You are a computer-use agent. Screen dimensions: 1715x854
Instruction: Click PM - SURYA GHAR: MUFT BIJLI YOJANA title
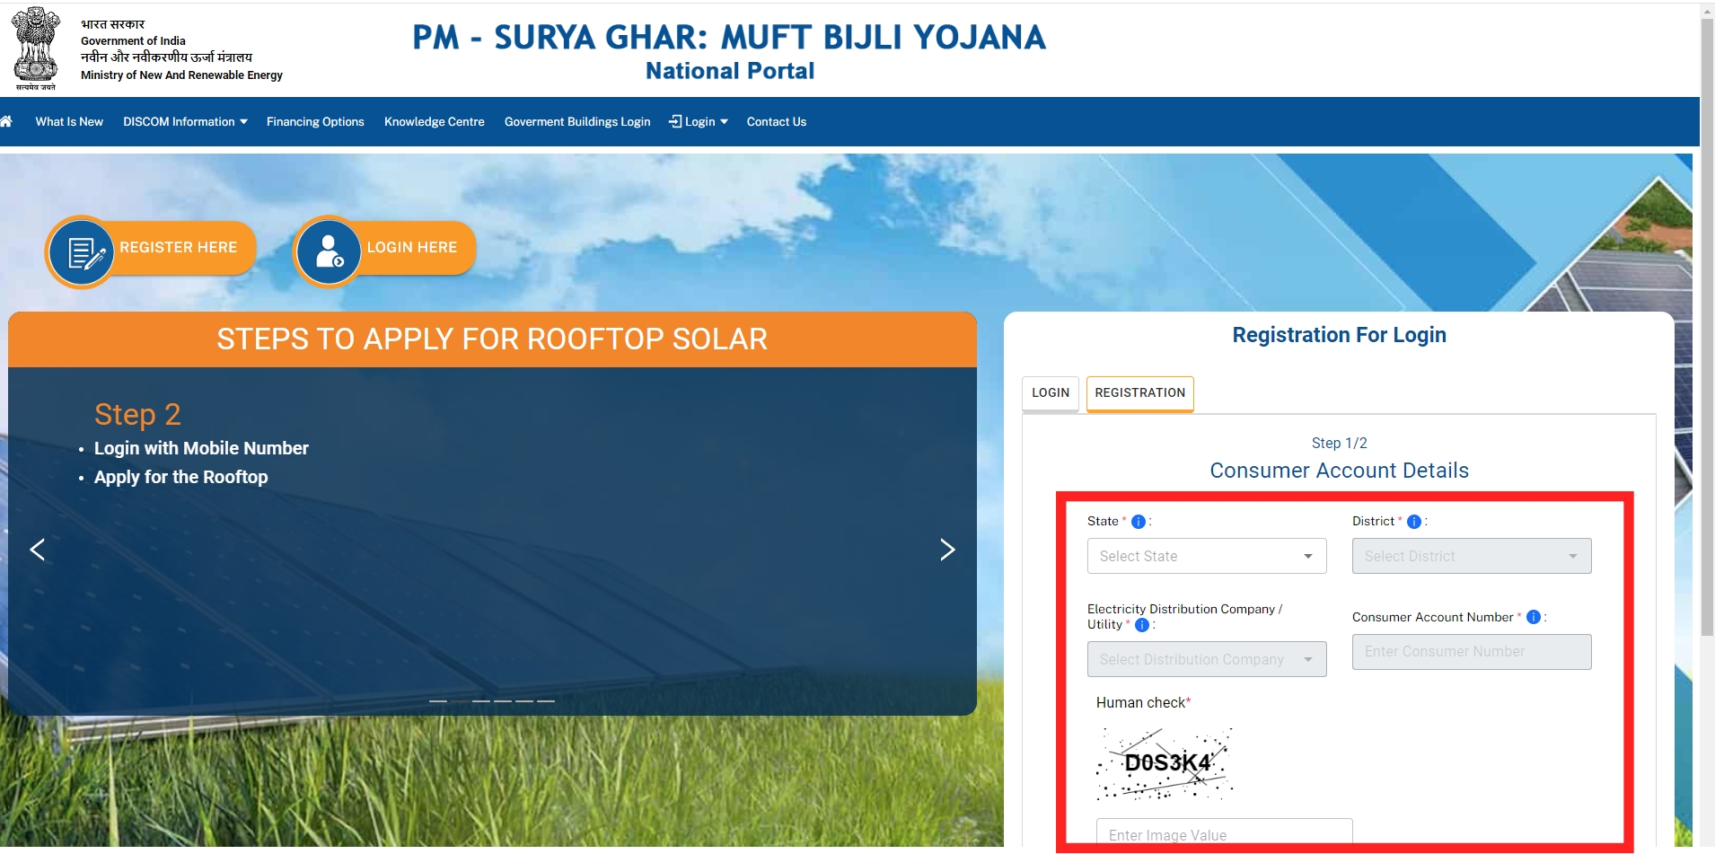(729, 38)
